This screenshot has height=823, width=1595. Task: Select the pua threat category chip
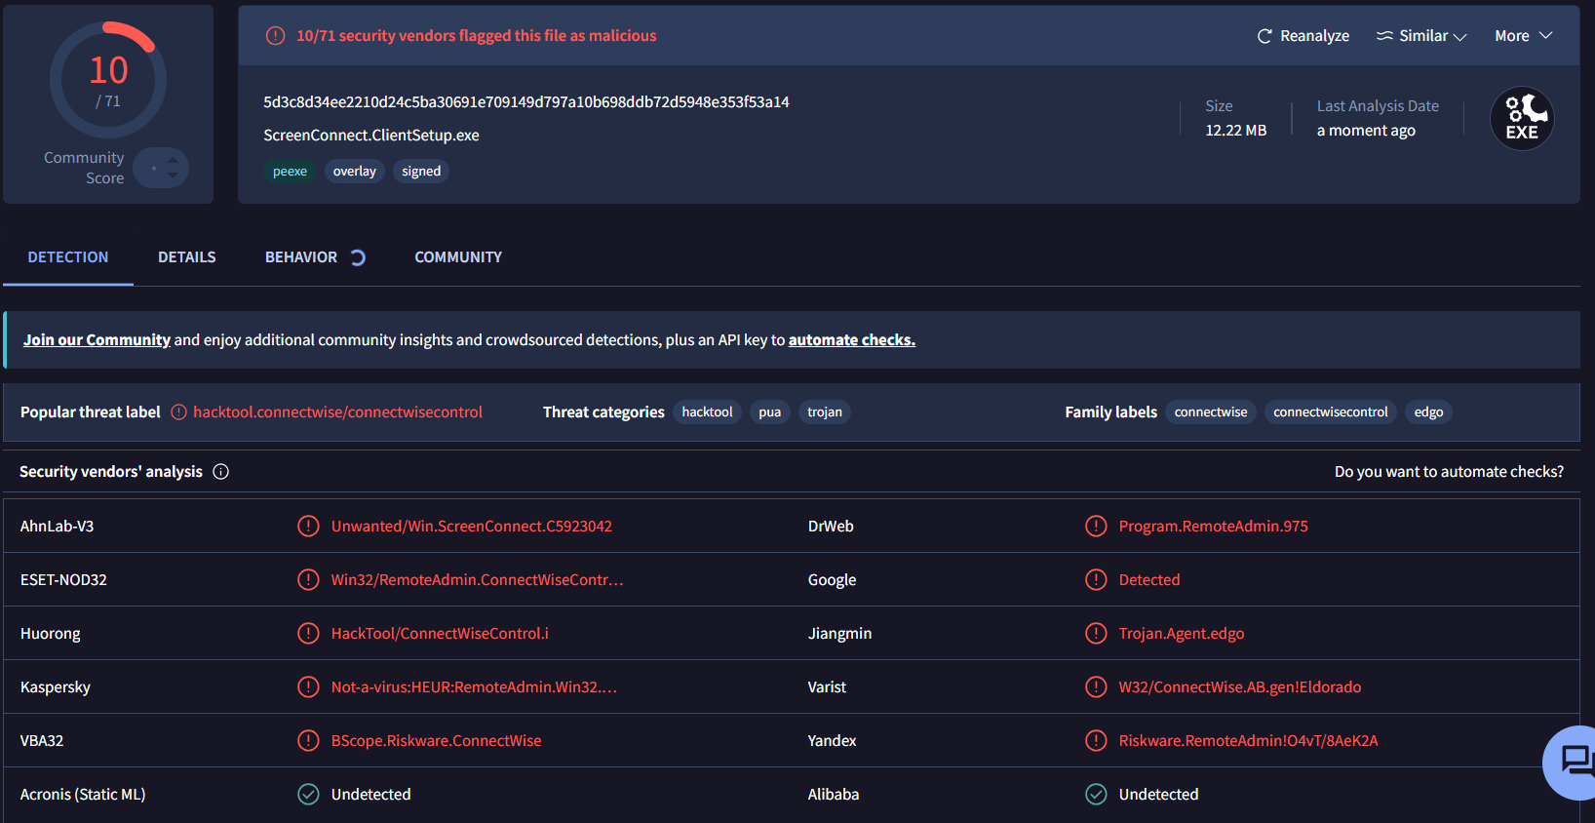pos(770,412)
